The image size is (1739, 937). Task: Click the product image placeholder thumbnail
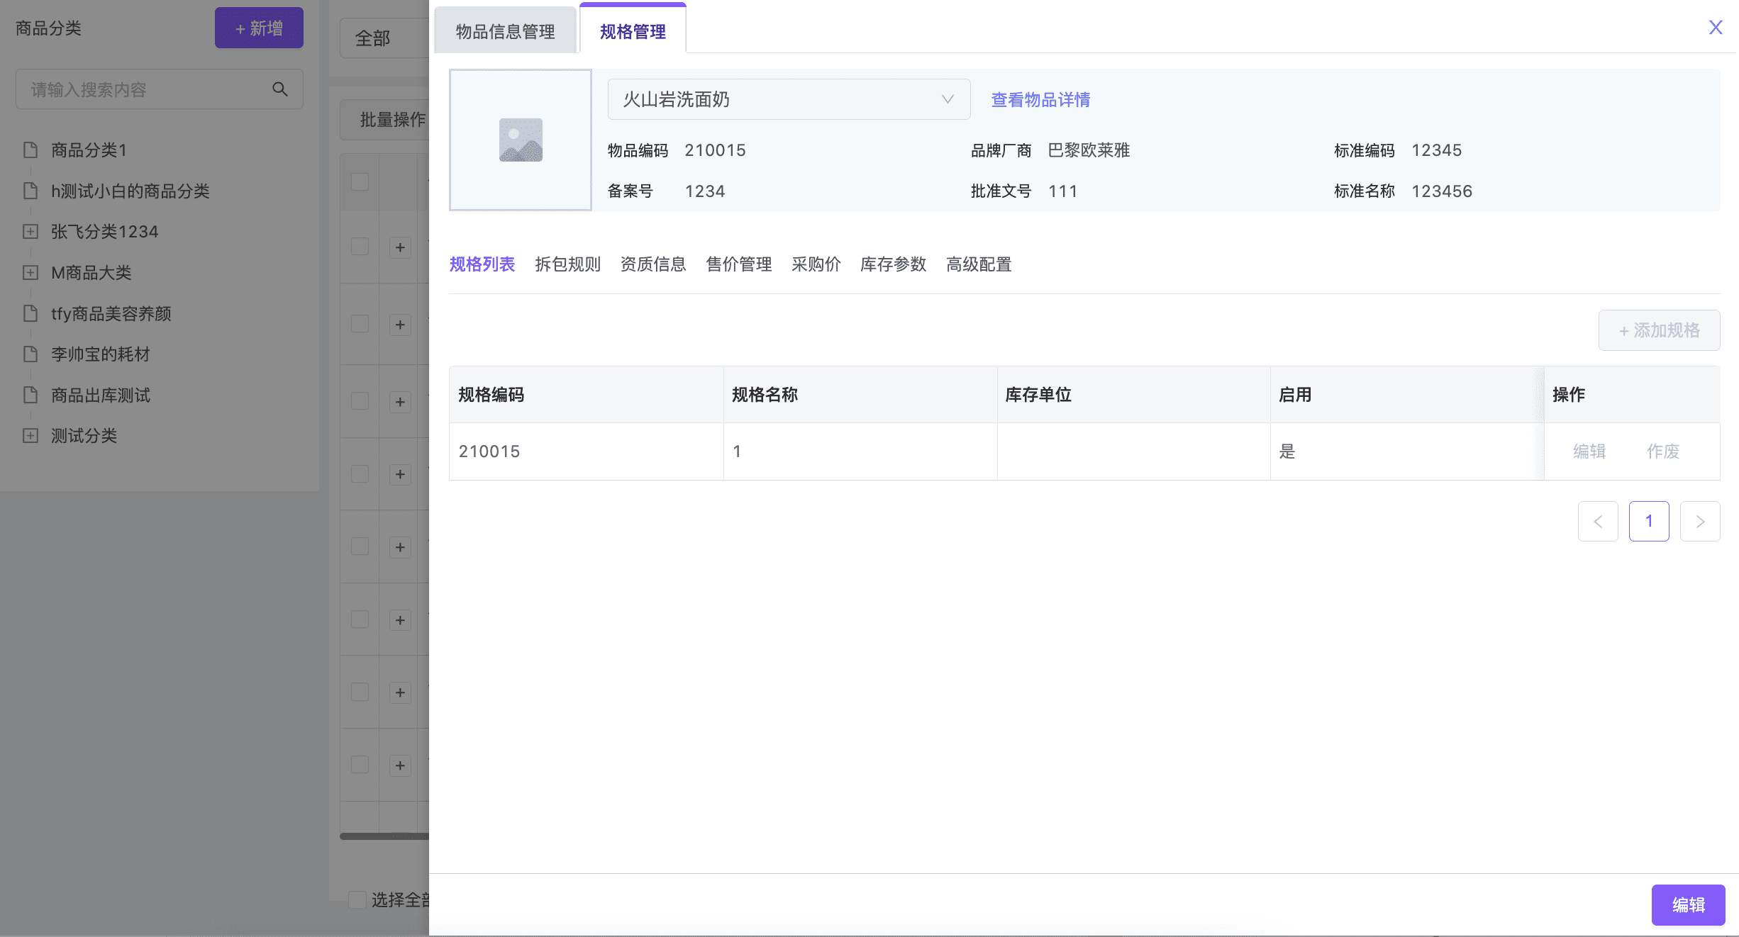[x=521, y=140]
